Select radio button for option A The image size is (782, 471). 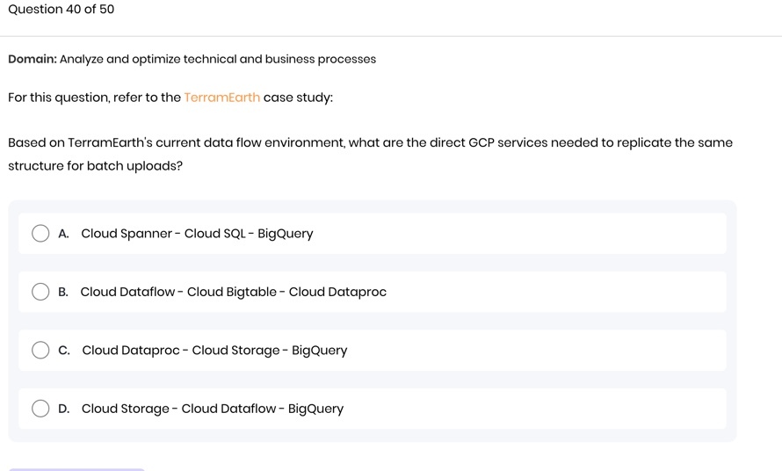(x=40, y=233)
